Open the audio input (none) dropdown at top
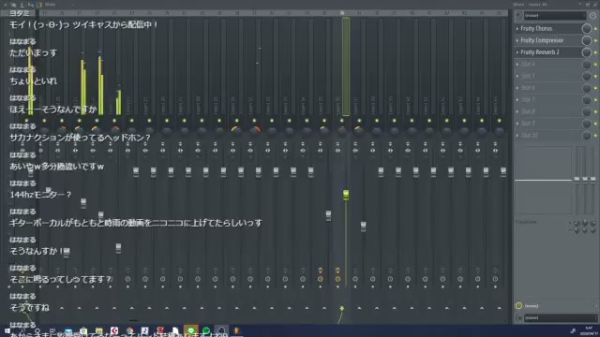Image resolution: width=600 pixels, height=337 pixels. (555, 16)
